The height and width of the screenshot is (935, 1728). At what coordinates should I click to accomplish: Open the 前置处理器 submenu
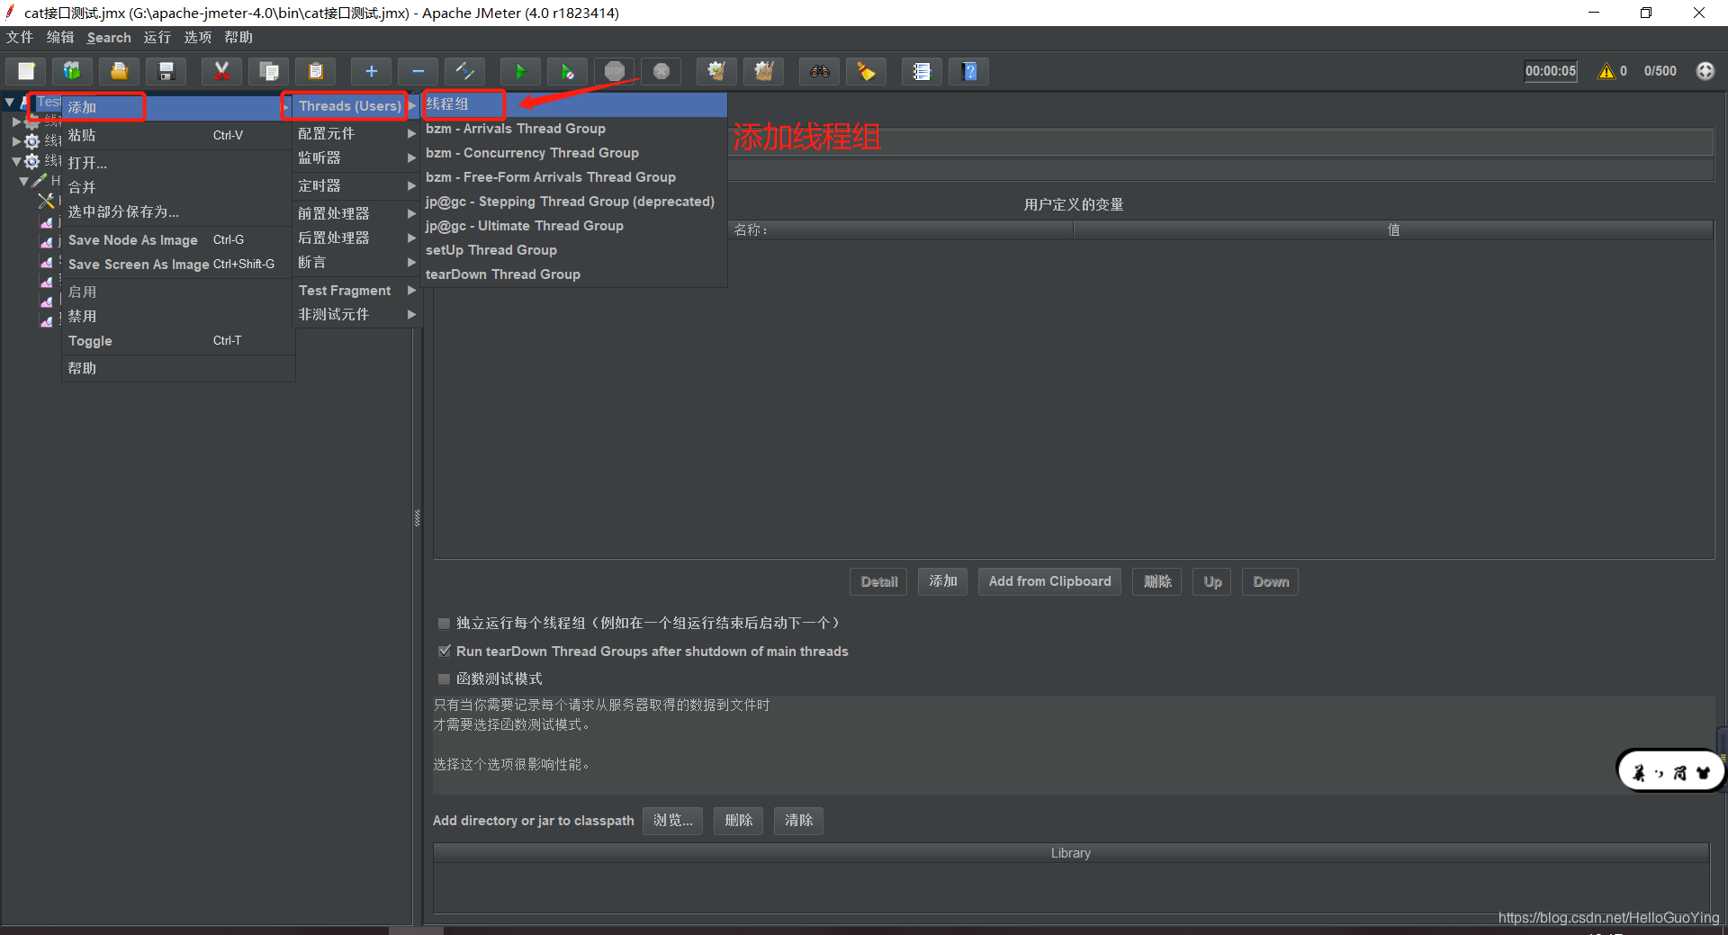coord(356,213)
